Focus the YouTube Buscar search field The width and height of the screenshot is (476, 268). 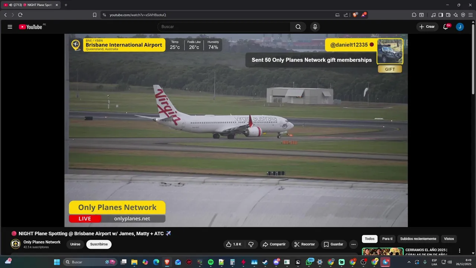224,27
